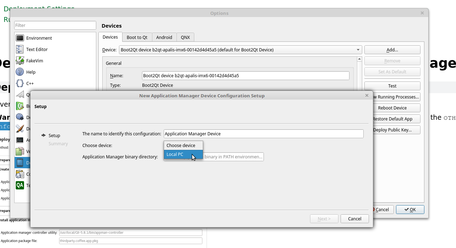The width and height of the screenshot is (456, 248).
Task: Click the Analyzer oscilloscope icon
Action: click(x=20, y=140)
